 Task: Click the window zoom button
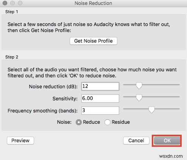(20, 3)
